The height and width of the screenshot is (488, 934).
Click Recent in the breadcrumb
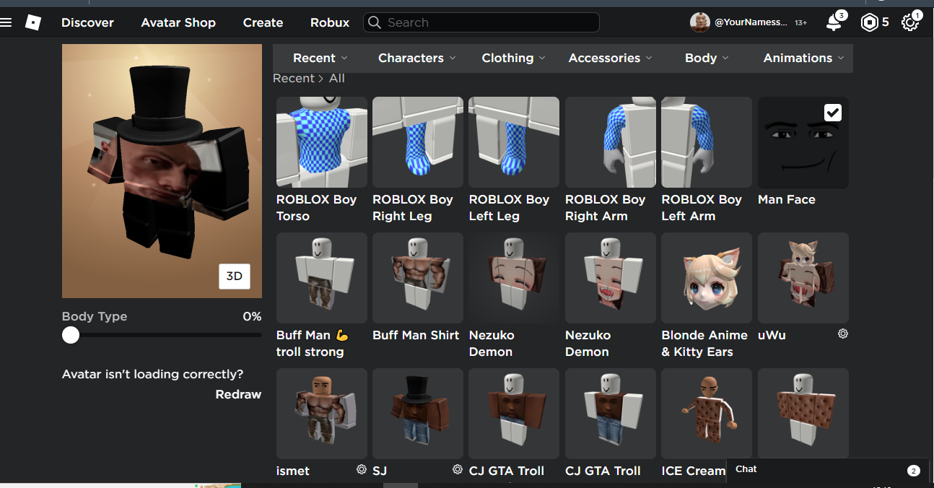[293, 78]
